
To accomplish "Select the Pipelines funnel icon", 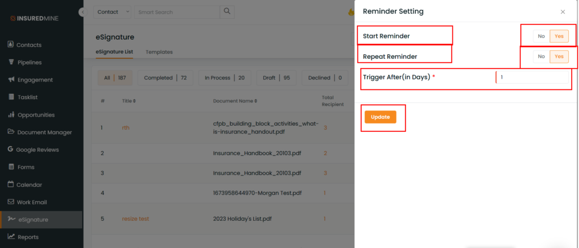I will click(x=11, y=62).
